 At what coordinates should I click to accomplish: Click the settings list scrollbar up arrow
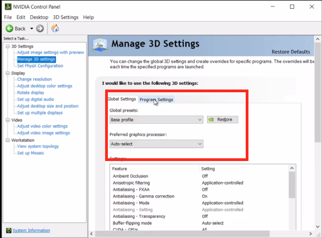pos(292,168)
